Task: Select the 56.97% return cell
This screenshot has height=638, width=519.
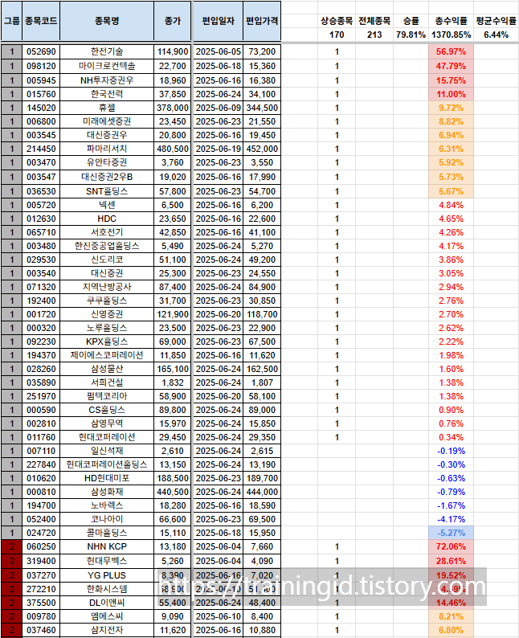Action: click(x=451, y=51)
